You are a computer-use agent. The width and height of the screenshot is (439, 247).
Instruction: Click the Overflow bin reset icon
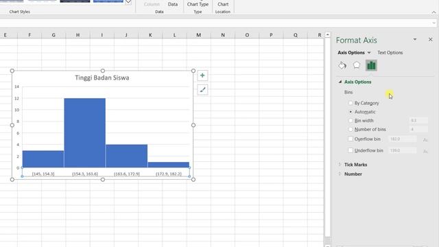tap(425, 139)
